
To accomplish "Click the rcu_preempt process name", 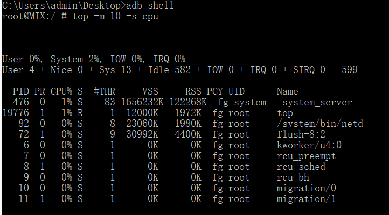I will point(306,156).
